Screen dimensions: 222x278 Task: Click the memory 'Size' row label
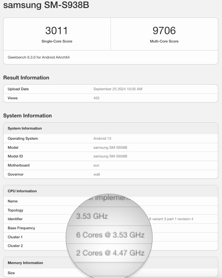pos(11,273)
